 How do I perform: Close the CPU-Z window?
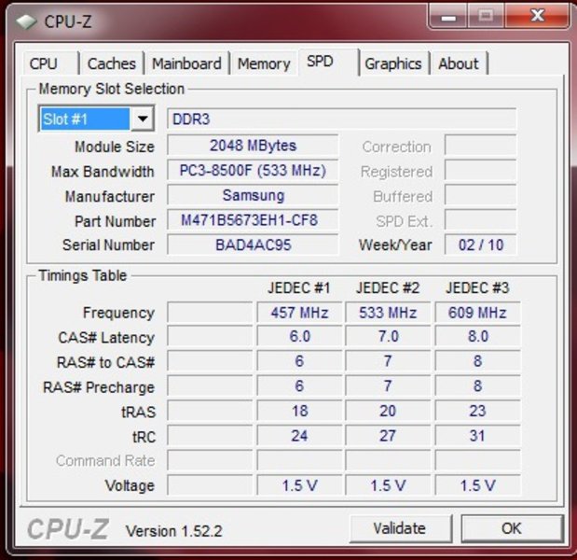(537, 16)
